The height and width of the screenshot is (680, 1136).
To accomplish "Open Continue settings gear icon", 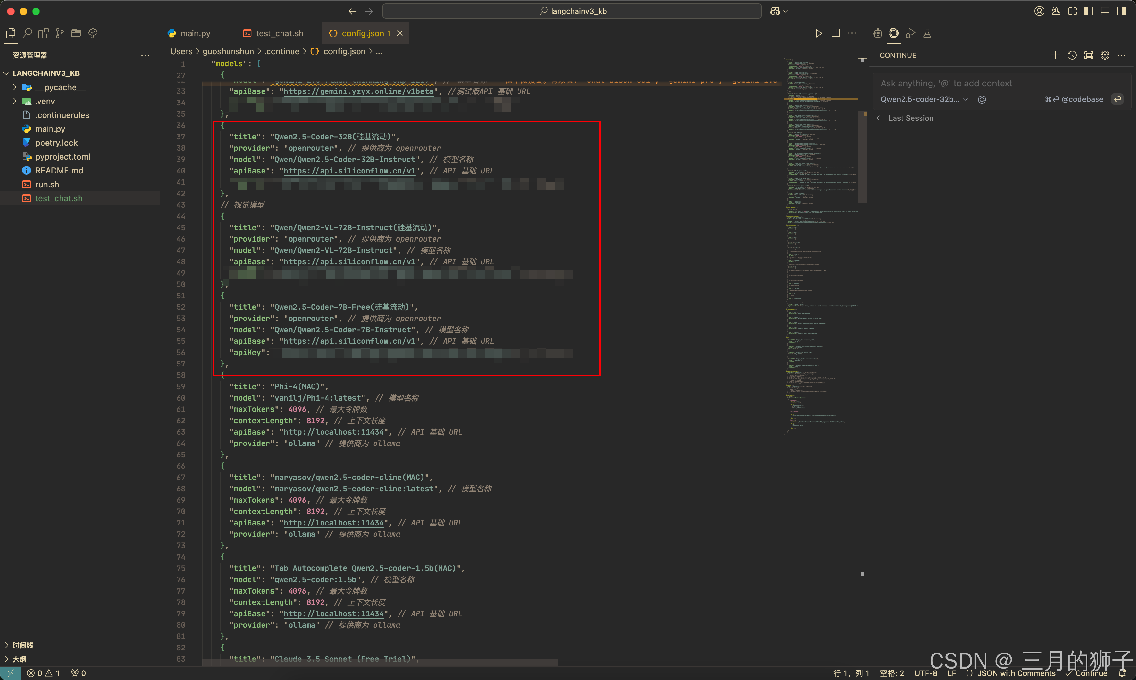I will (x=1105, y=55).
